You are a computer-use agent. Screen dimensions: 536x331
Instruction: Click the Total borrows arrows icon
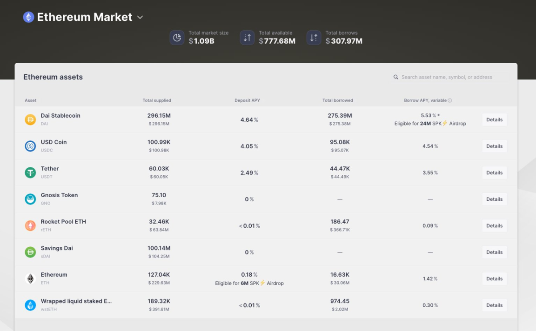[314, 38]
